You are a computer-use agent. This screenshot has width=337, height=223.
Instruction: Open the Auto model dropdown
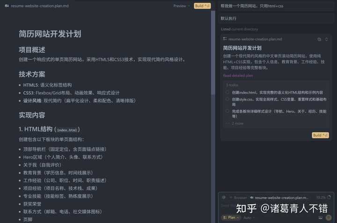tap(249, 218)
